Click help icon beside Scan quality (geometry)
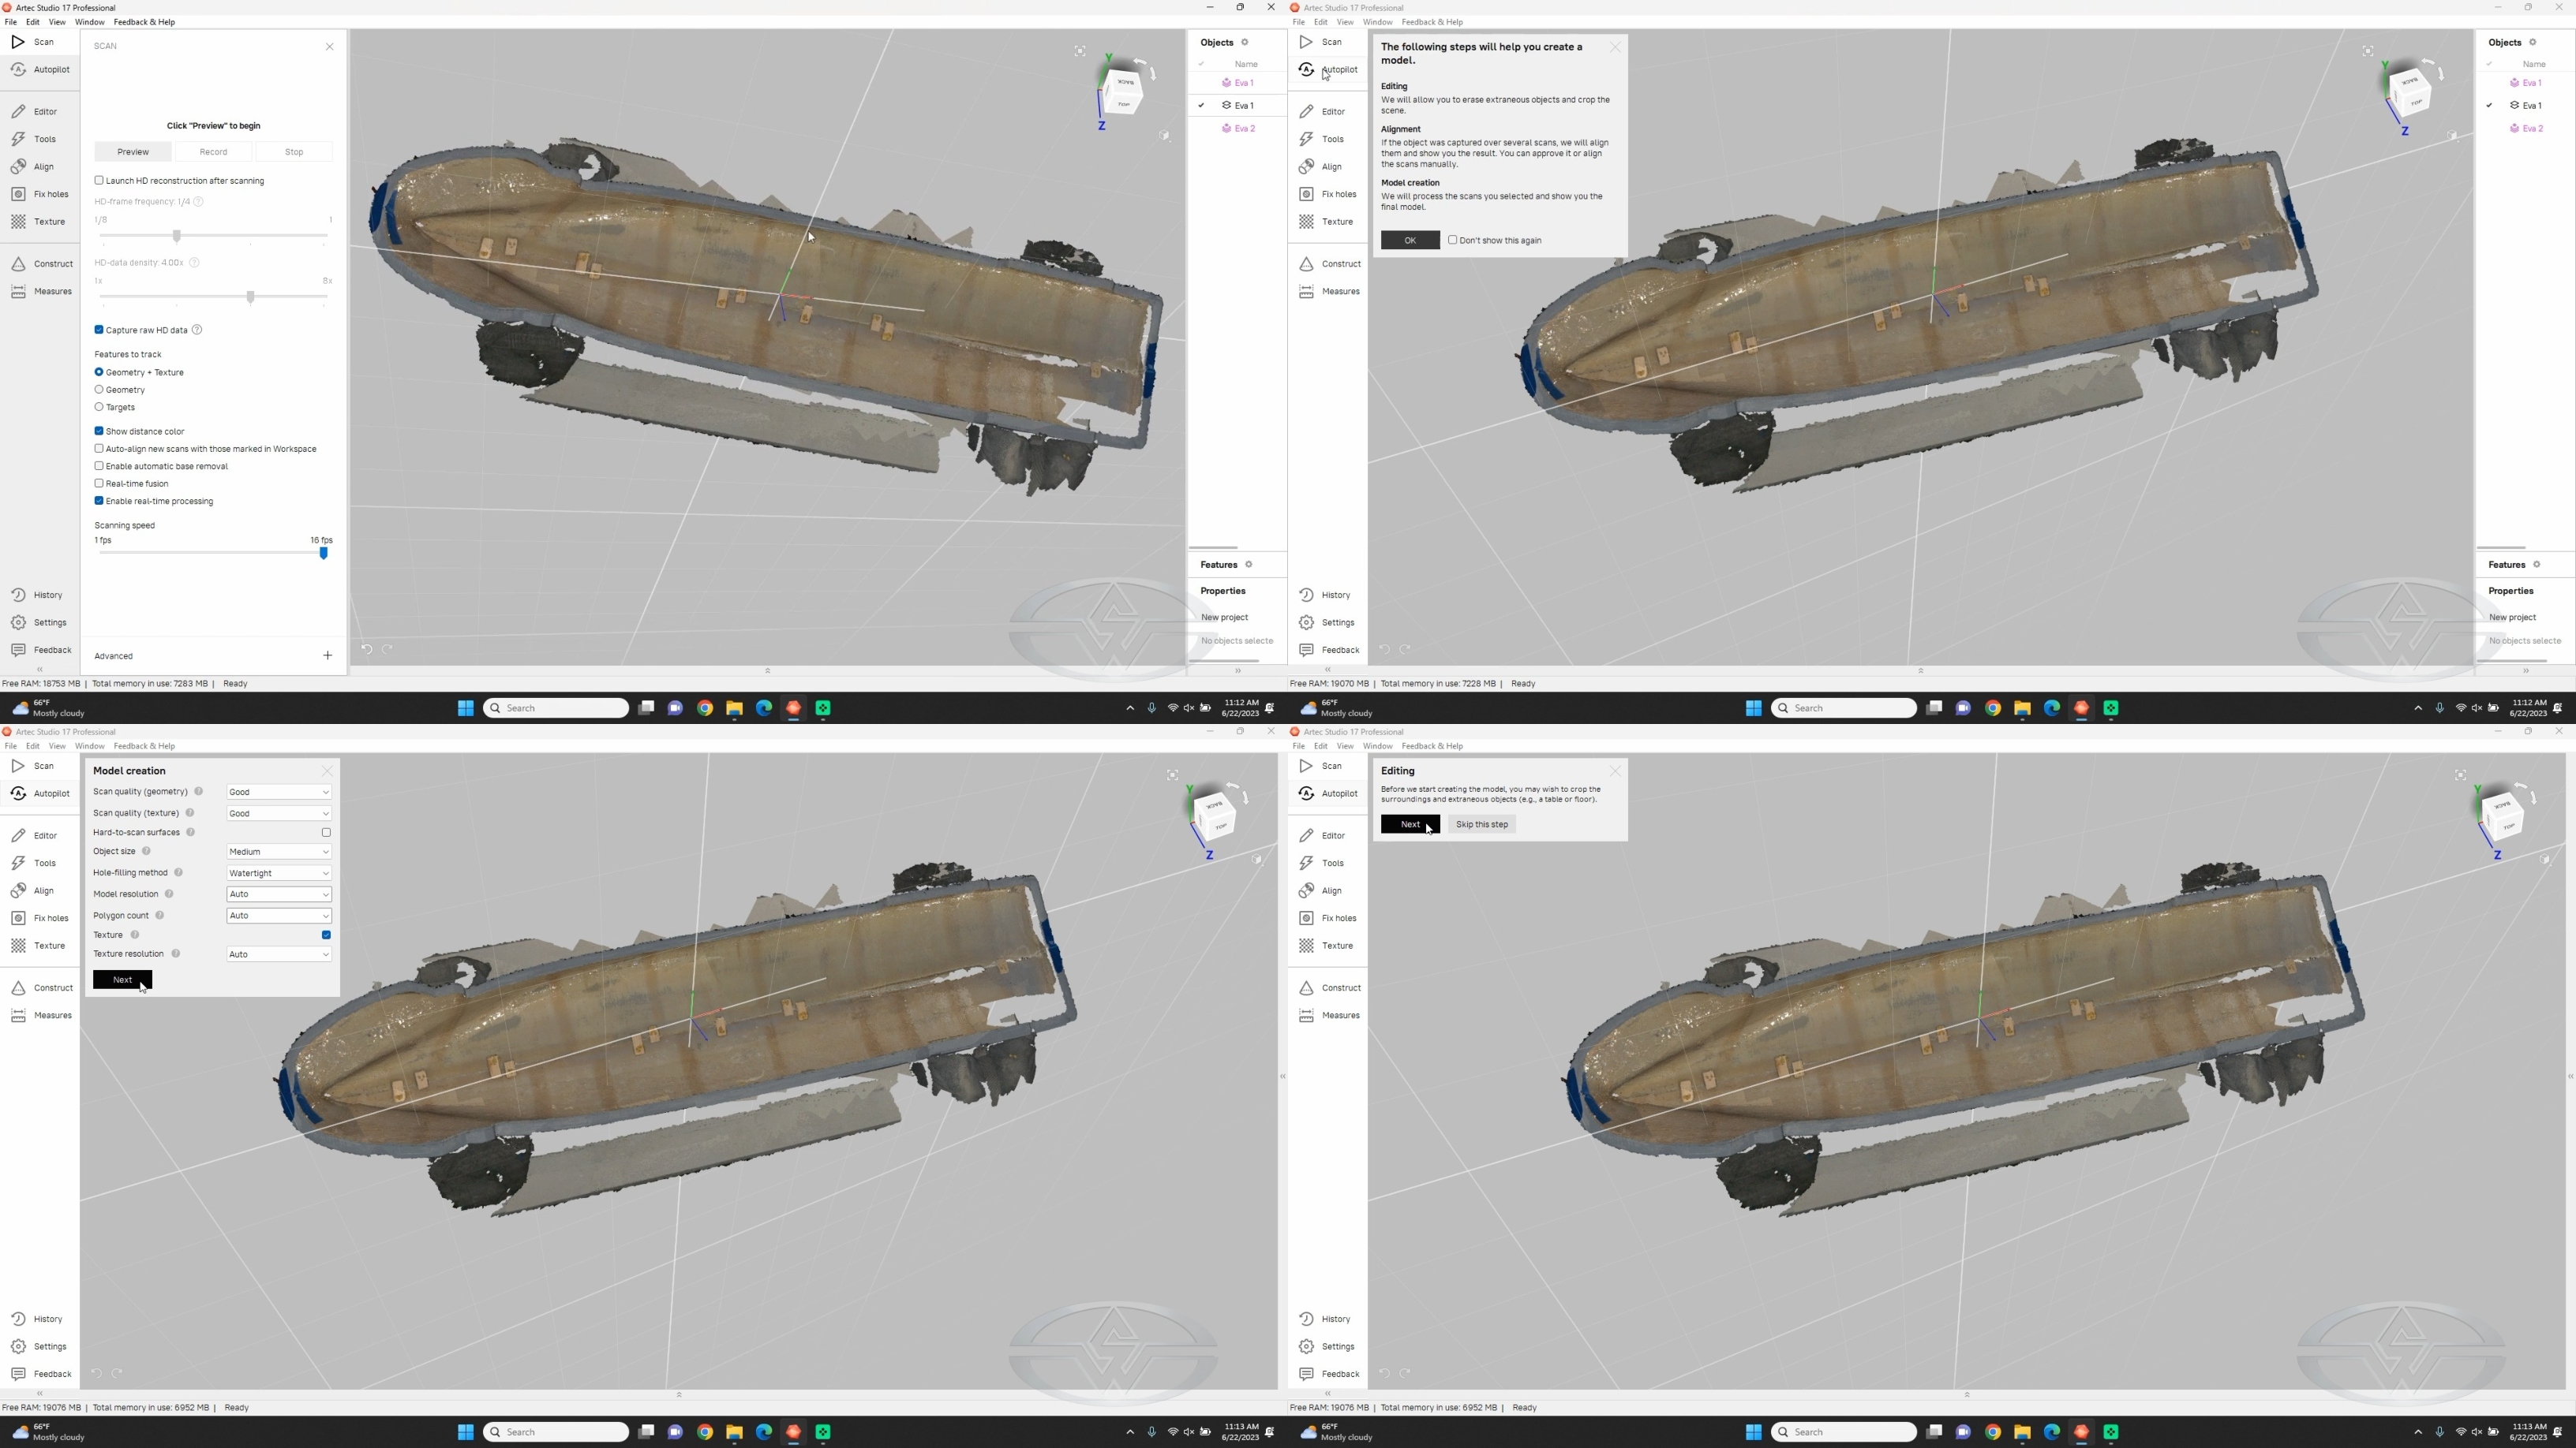The image size is (2576, 1448). coord(198,792)
